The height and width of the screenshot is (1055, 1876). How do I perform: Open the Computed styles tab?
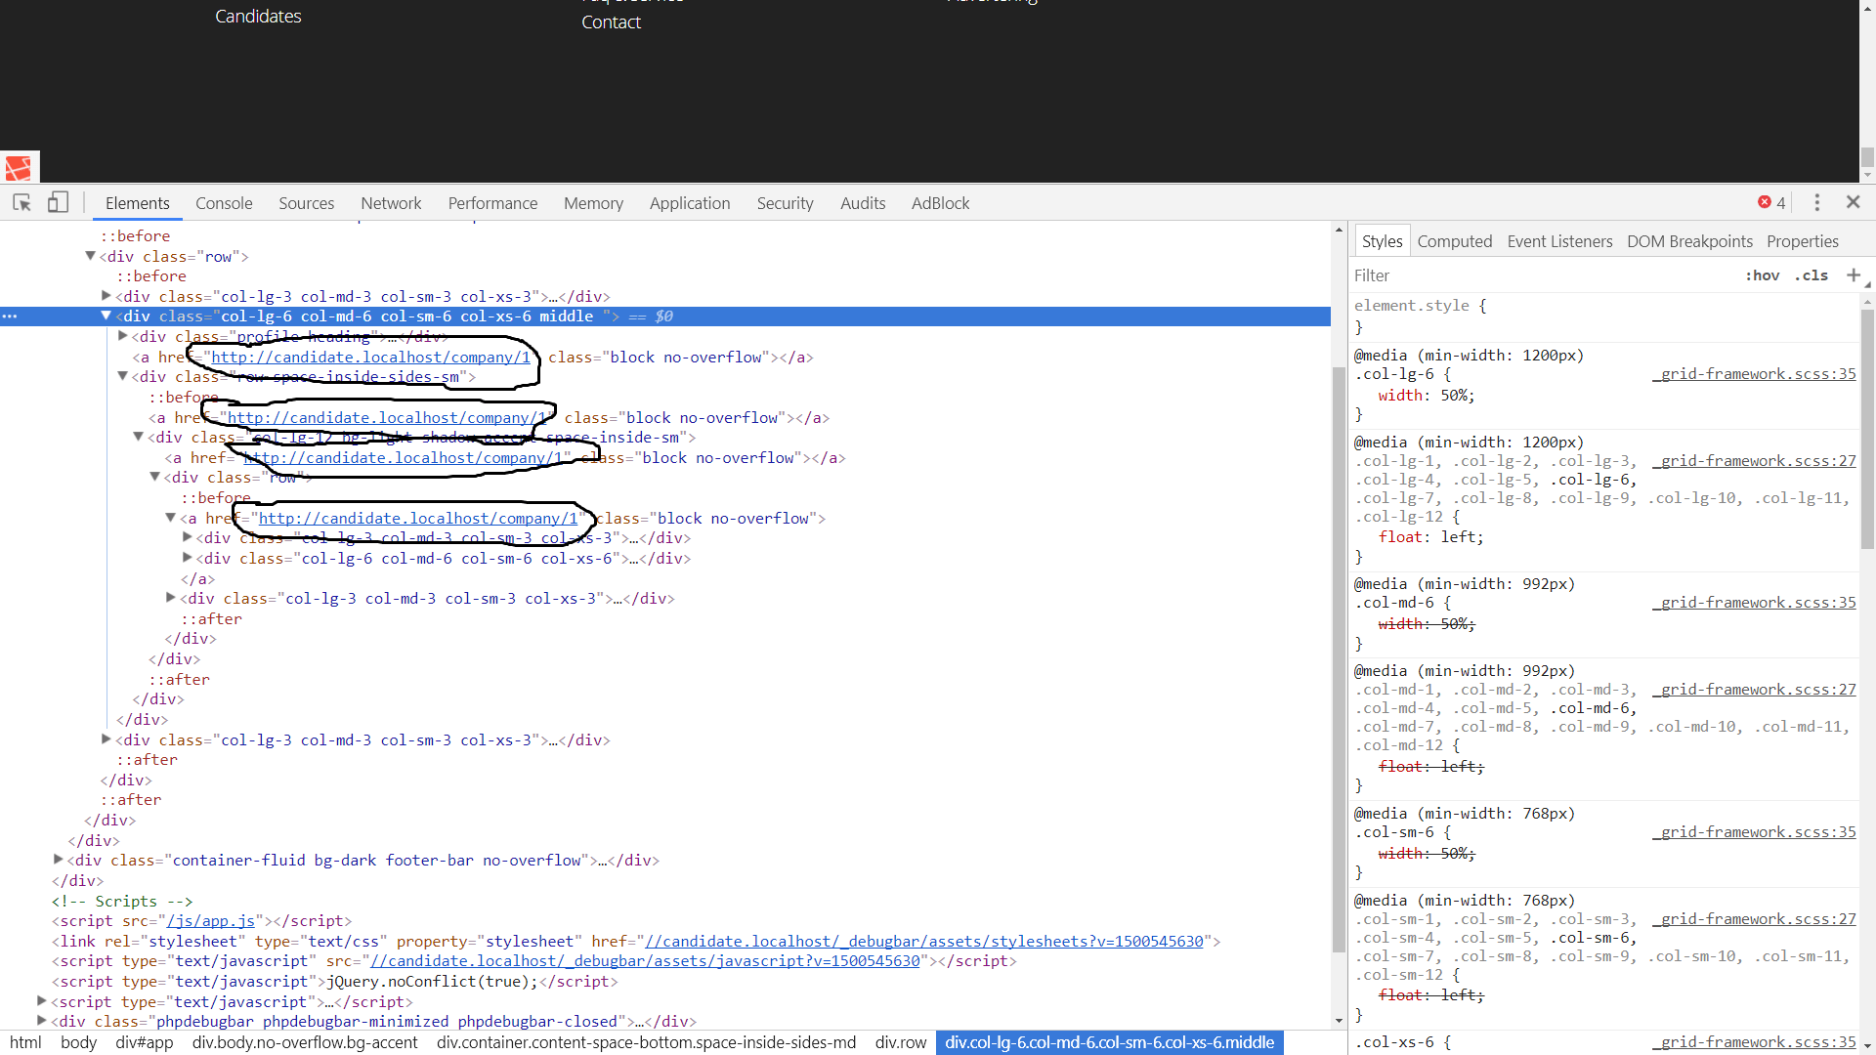(x=1454, y=241)
